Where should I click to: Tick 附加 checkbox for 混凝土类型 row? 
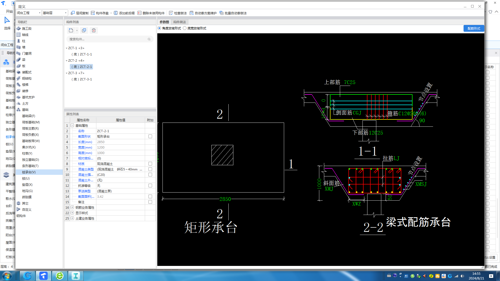click(150, 169)
